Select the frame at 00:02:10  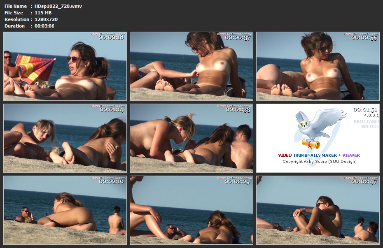tap(65, 210)
